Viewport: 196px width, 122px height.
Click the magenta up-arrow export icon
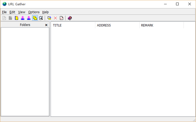click(29, 18)
